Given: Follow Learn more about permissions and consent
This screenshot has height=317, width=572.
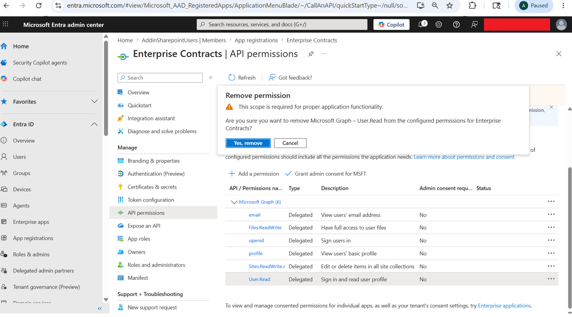Looking at the screenshot, I should [464, 157].
